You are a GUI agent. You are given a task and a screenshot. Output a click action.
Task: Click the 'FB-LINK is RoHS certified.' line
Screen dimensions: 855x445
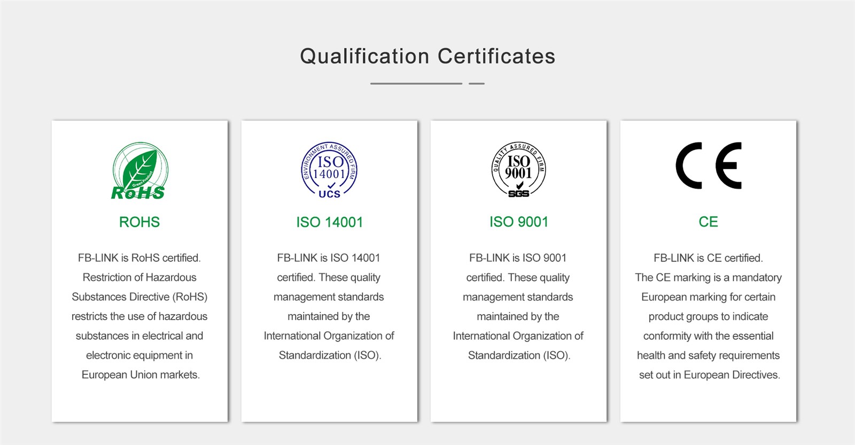point(139,258)
